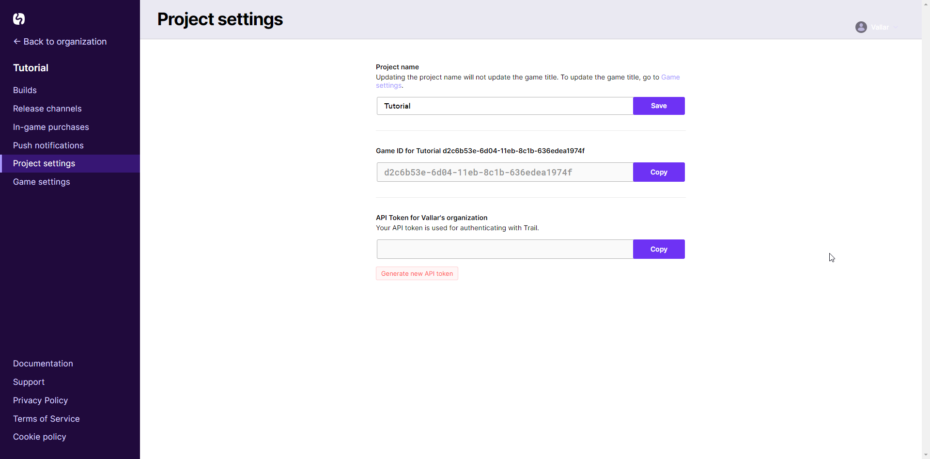Open Release channels page

[x=47, y=109]
